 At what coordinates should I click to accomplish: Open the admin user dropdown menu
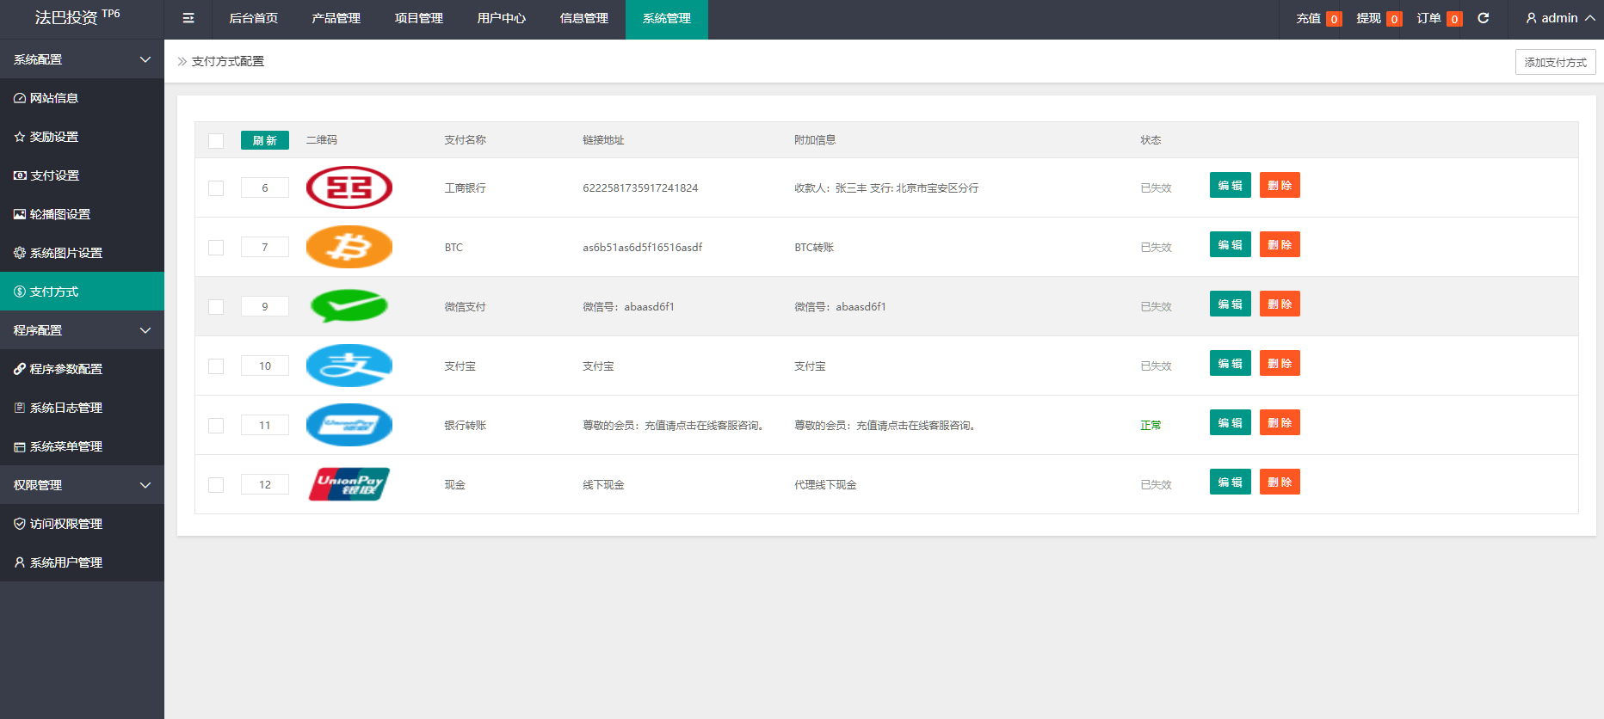tap(1559, 18)
